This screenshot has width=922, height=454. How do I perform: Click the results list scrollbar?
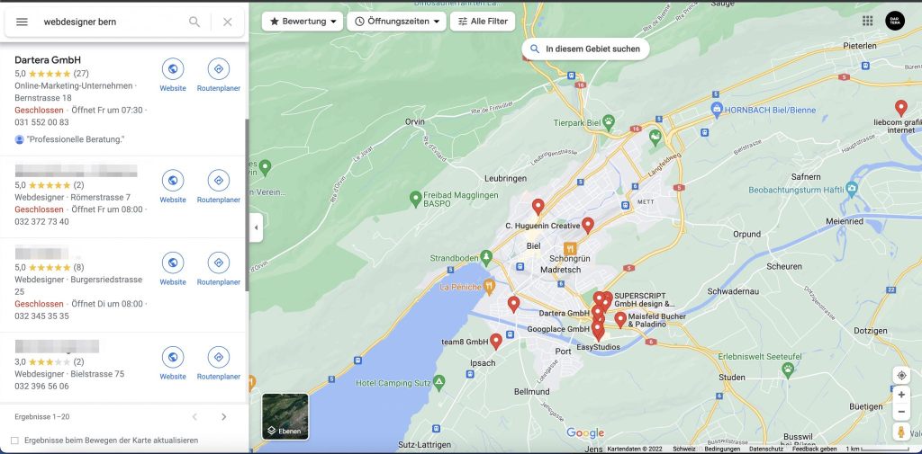tap(247, 204)
